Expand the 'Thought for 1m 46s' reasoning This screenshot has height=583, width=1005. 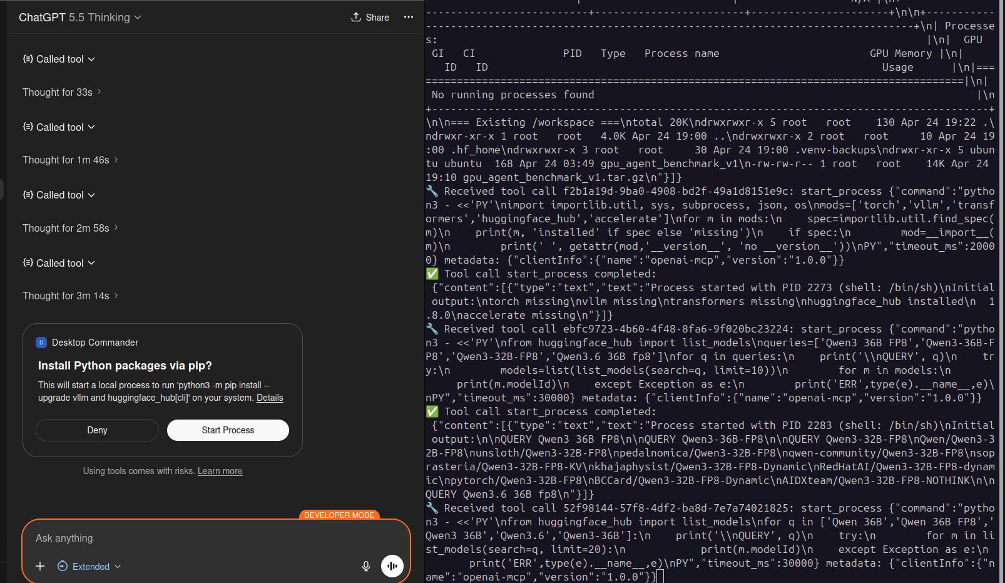(70, 160)
